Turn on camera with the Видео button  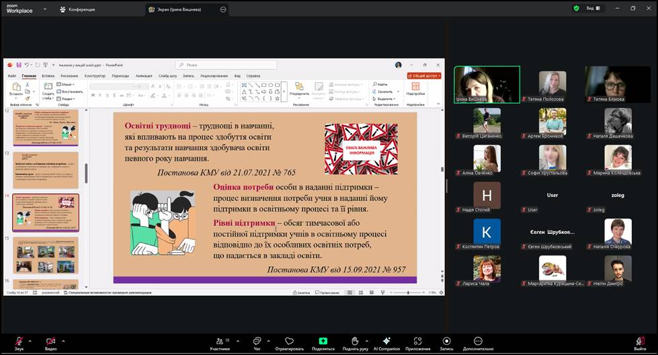tap(50, 342)
